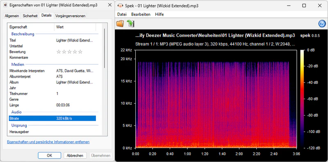Image resolution: width=328 pixels, height=162 pixels.
Task: Open a file with Spek's folder icon
Action: (120, 23)
